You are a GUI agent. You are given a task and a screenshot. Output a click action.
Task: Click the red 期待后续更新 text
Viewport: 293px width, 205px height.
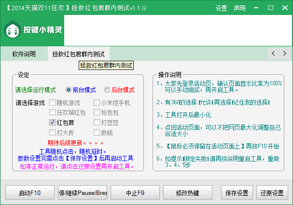(x=75, y=143)
